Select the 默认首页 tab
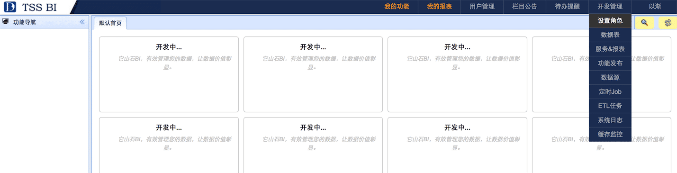The height and width of the screenshot is (173, 677). point(110,23)
